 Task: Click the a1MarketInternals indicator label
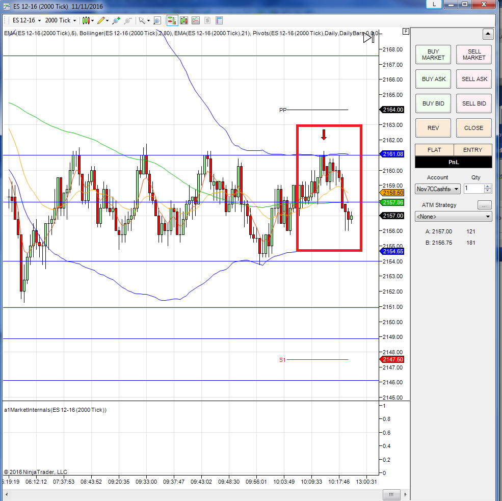pyautogui.click(x=55, y=410)
